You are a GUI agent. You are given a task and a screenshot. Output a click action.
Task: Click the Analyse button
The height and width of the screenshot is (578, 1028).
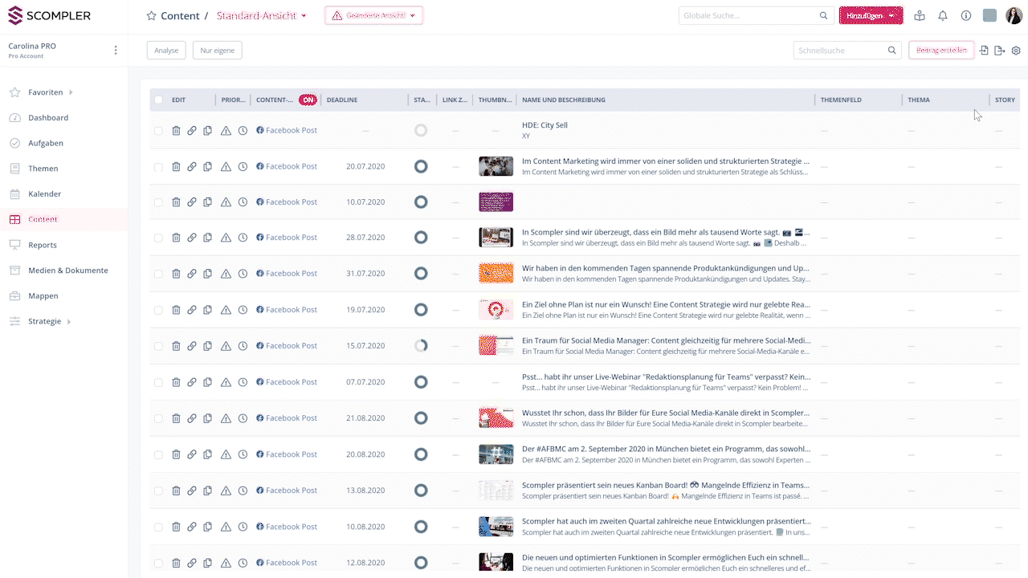click(166, 51)
